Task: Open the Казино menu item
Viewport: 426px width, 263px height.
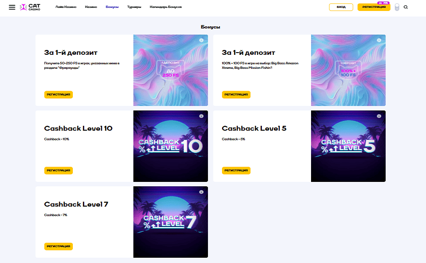Action: coord(91,7)
